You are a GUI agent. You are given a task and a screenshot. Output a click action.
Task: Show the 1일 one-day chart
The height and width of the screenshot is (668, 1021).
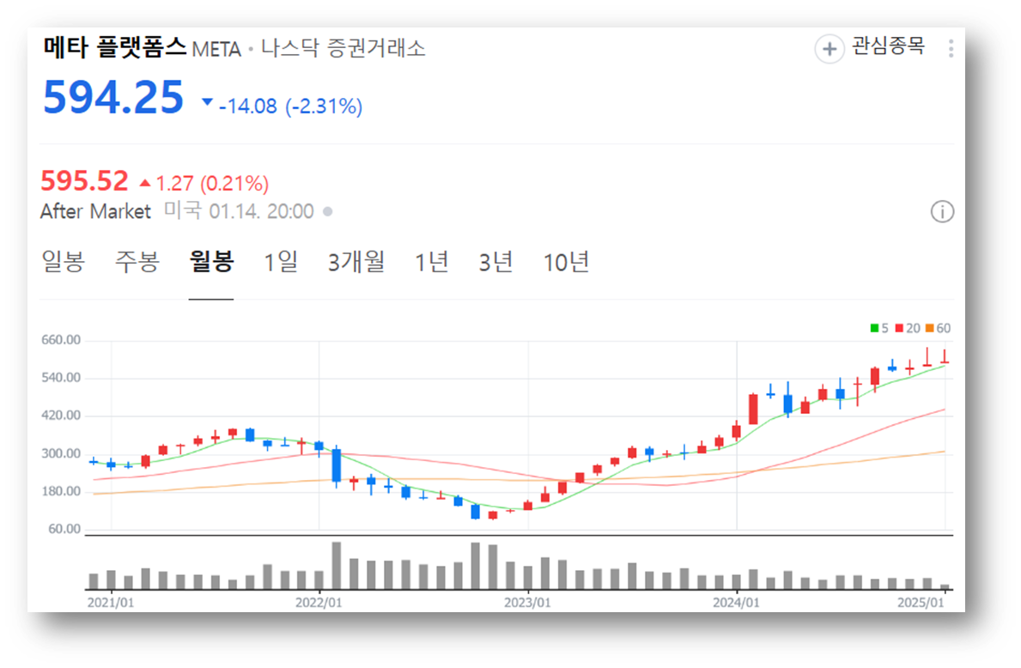coord(281,262)
